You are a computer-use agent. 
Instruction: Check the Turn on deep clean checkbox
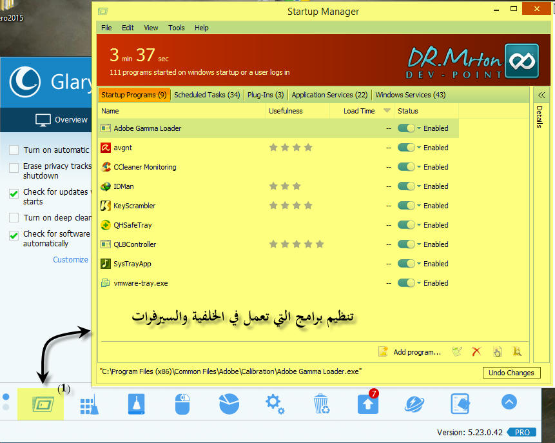14,218
